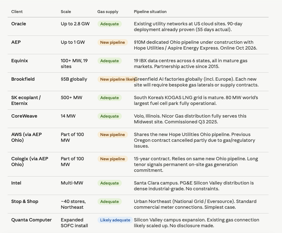Click Equinix's '19 IBX data centres' description

[191, 64]
